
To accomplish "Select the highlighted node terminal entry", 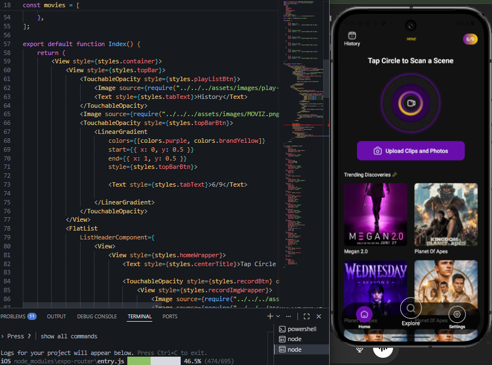I will click(301, 349).
